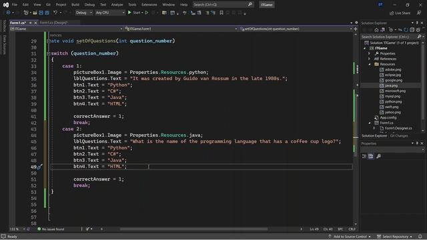This screenshot has width=427, height=240.
Task: Open the Debug menu
Action: coord(89,5)
